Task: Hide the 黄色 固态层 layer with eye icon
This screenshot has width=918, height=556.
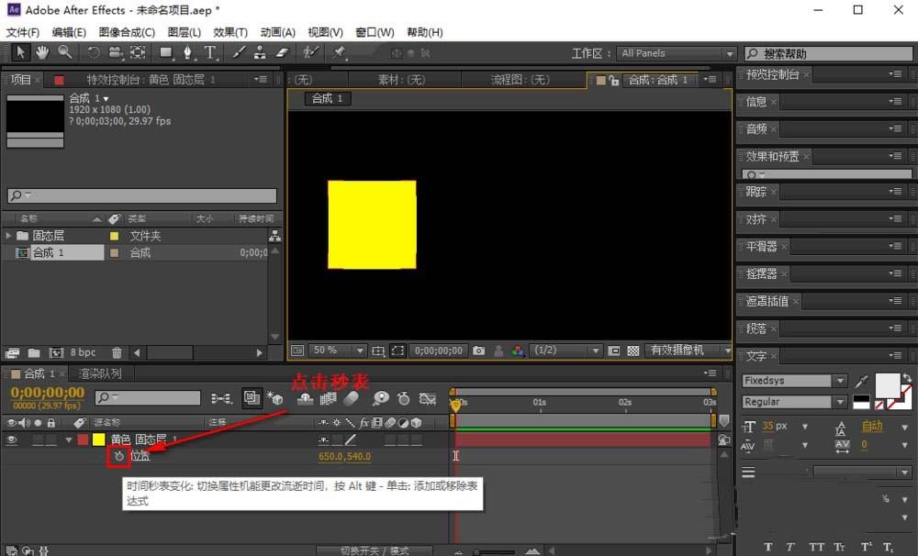Action: coord(12,439)
